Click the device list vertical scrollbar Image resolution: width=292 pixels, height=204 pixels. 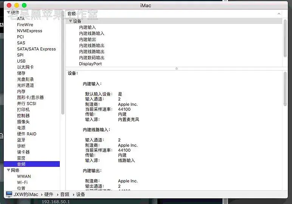[x=285, y=38]
